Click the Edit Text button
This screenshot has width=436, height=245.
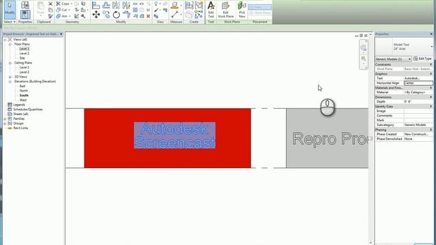(x=211, y=10)
